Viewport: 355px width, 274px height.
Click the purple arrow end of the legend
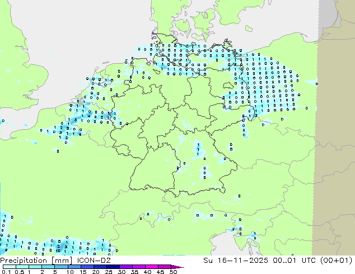coord(177,267)
